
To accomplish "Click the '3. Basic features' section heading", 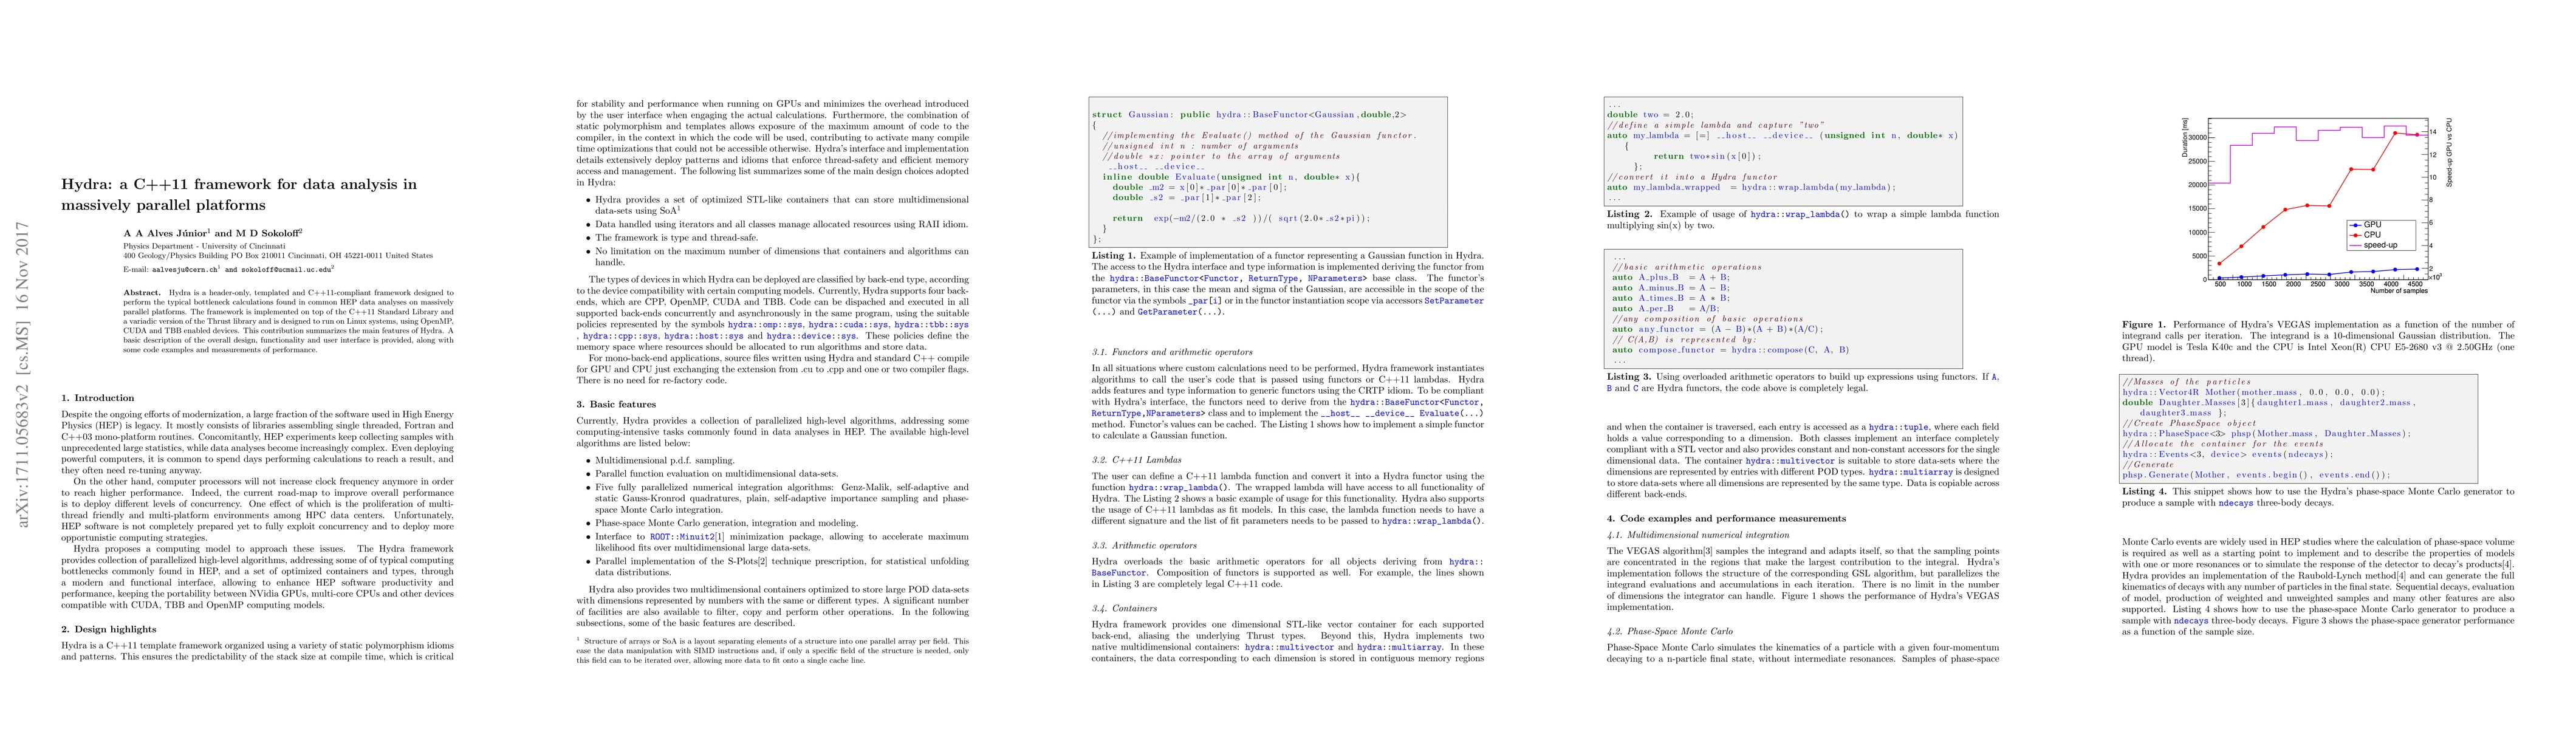I will (616, 404).
